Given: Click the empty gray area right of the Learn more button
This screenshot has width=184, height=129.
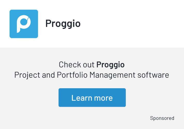Looking at the screenshot, I should (x=155, y=98).
